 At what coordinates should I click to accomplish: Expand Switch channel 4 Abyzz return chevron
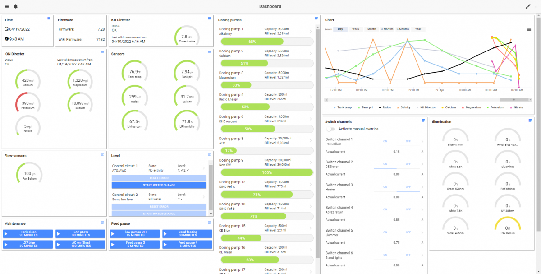(422, 209)
